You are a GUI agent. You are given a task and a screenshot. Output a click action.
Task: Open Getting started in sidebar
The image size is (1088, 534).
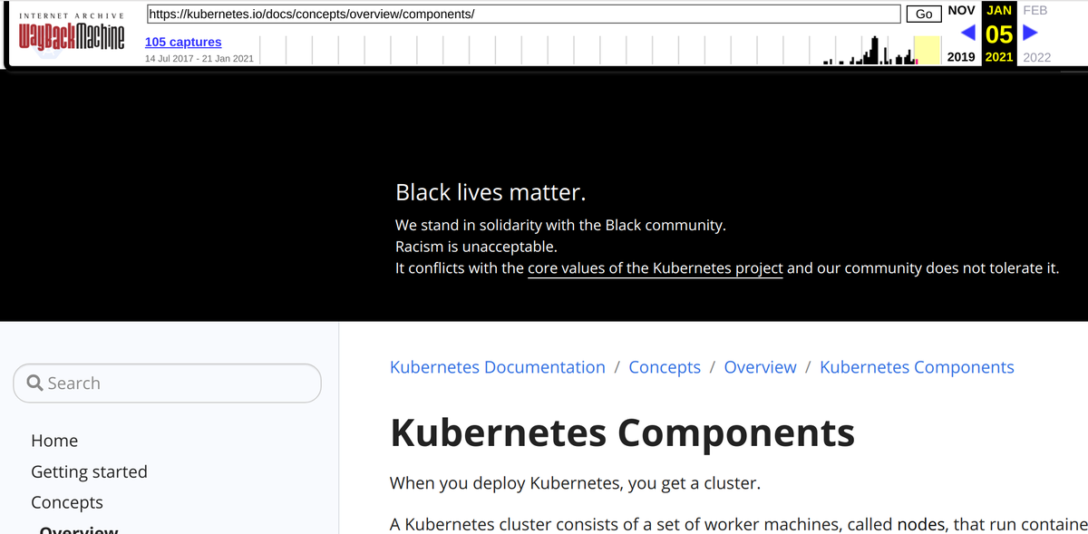point(89,471)
